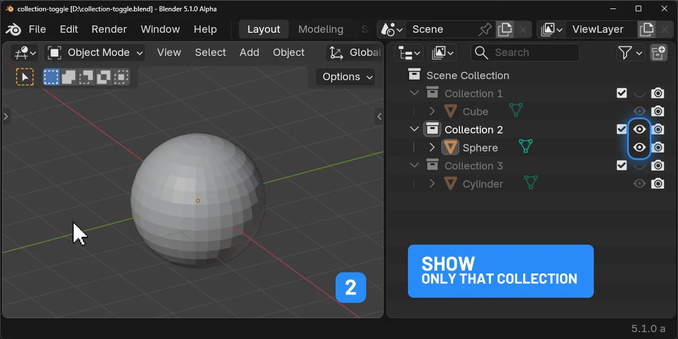678x339 pixels.
Task: Uncheck Collection 1's enable checkbox
Action: [622, 93]
